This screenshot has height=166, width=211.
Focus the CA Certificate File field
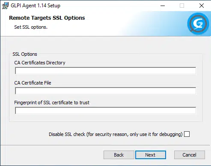pos(106,91)
